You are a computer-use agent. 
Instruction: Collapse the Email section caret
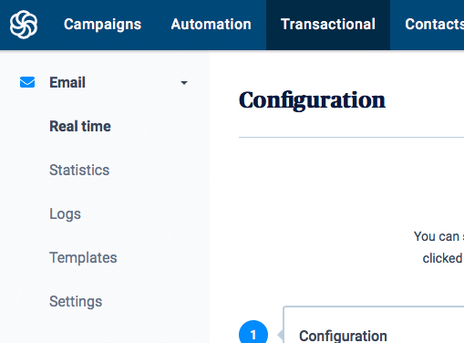coord(184,83)
